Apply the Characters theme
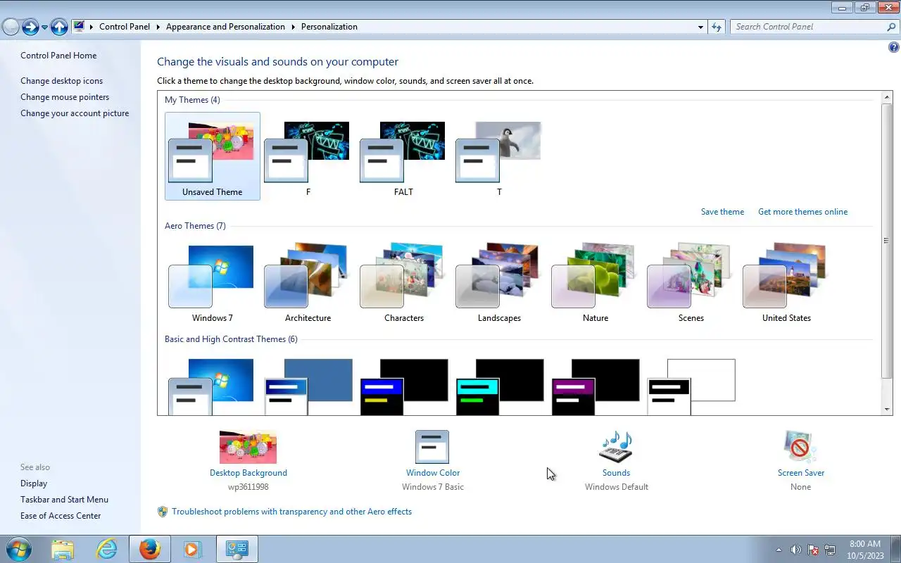The image size is (901, 563). (x=403, y=282)
